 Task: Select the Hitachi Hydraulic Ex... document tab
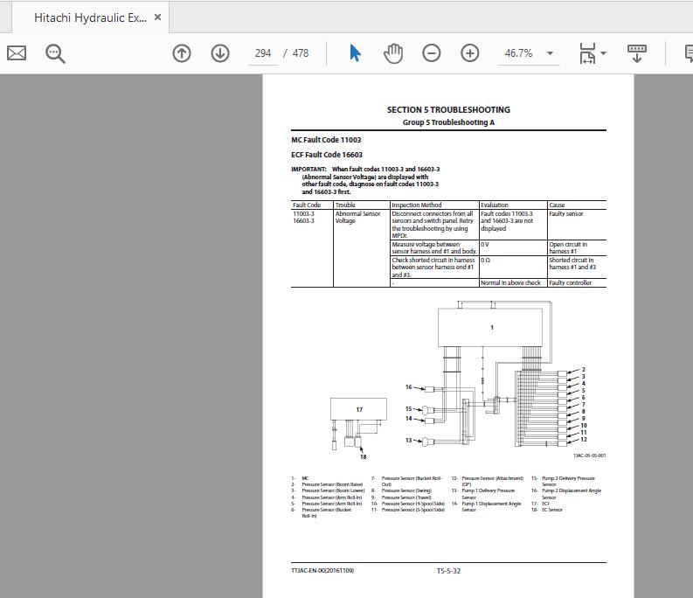(x=90, y=17)
